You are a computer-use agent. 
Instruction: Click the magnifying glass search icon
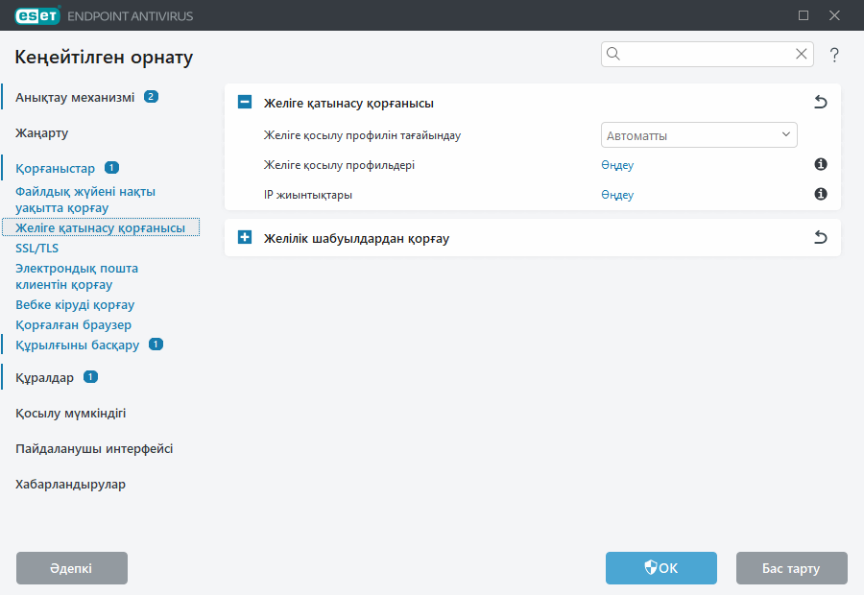614,55
